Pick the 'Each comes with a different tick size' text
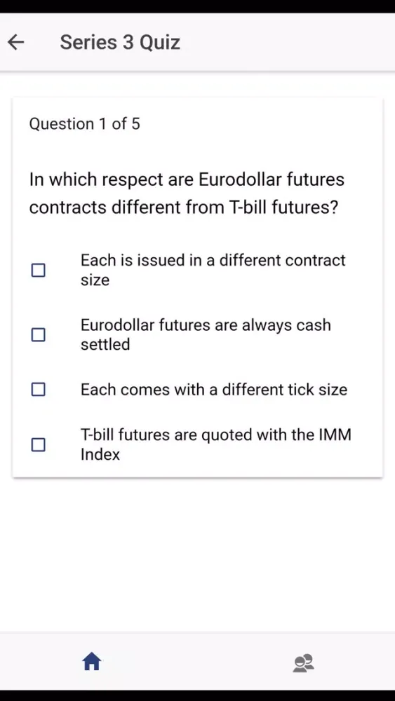This screenshot has width=395, height=701. 214,389
